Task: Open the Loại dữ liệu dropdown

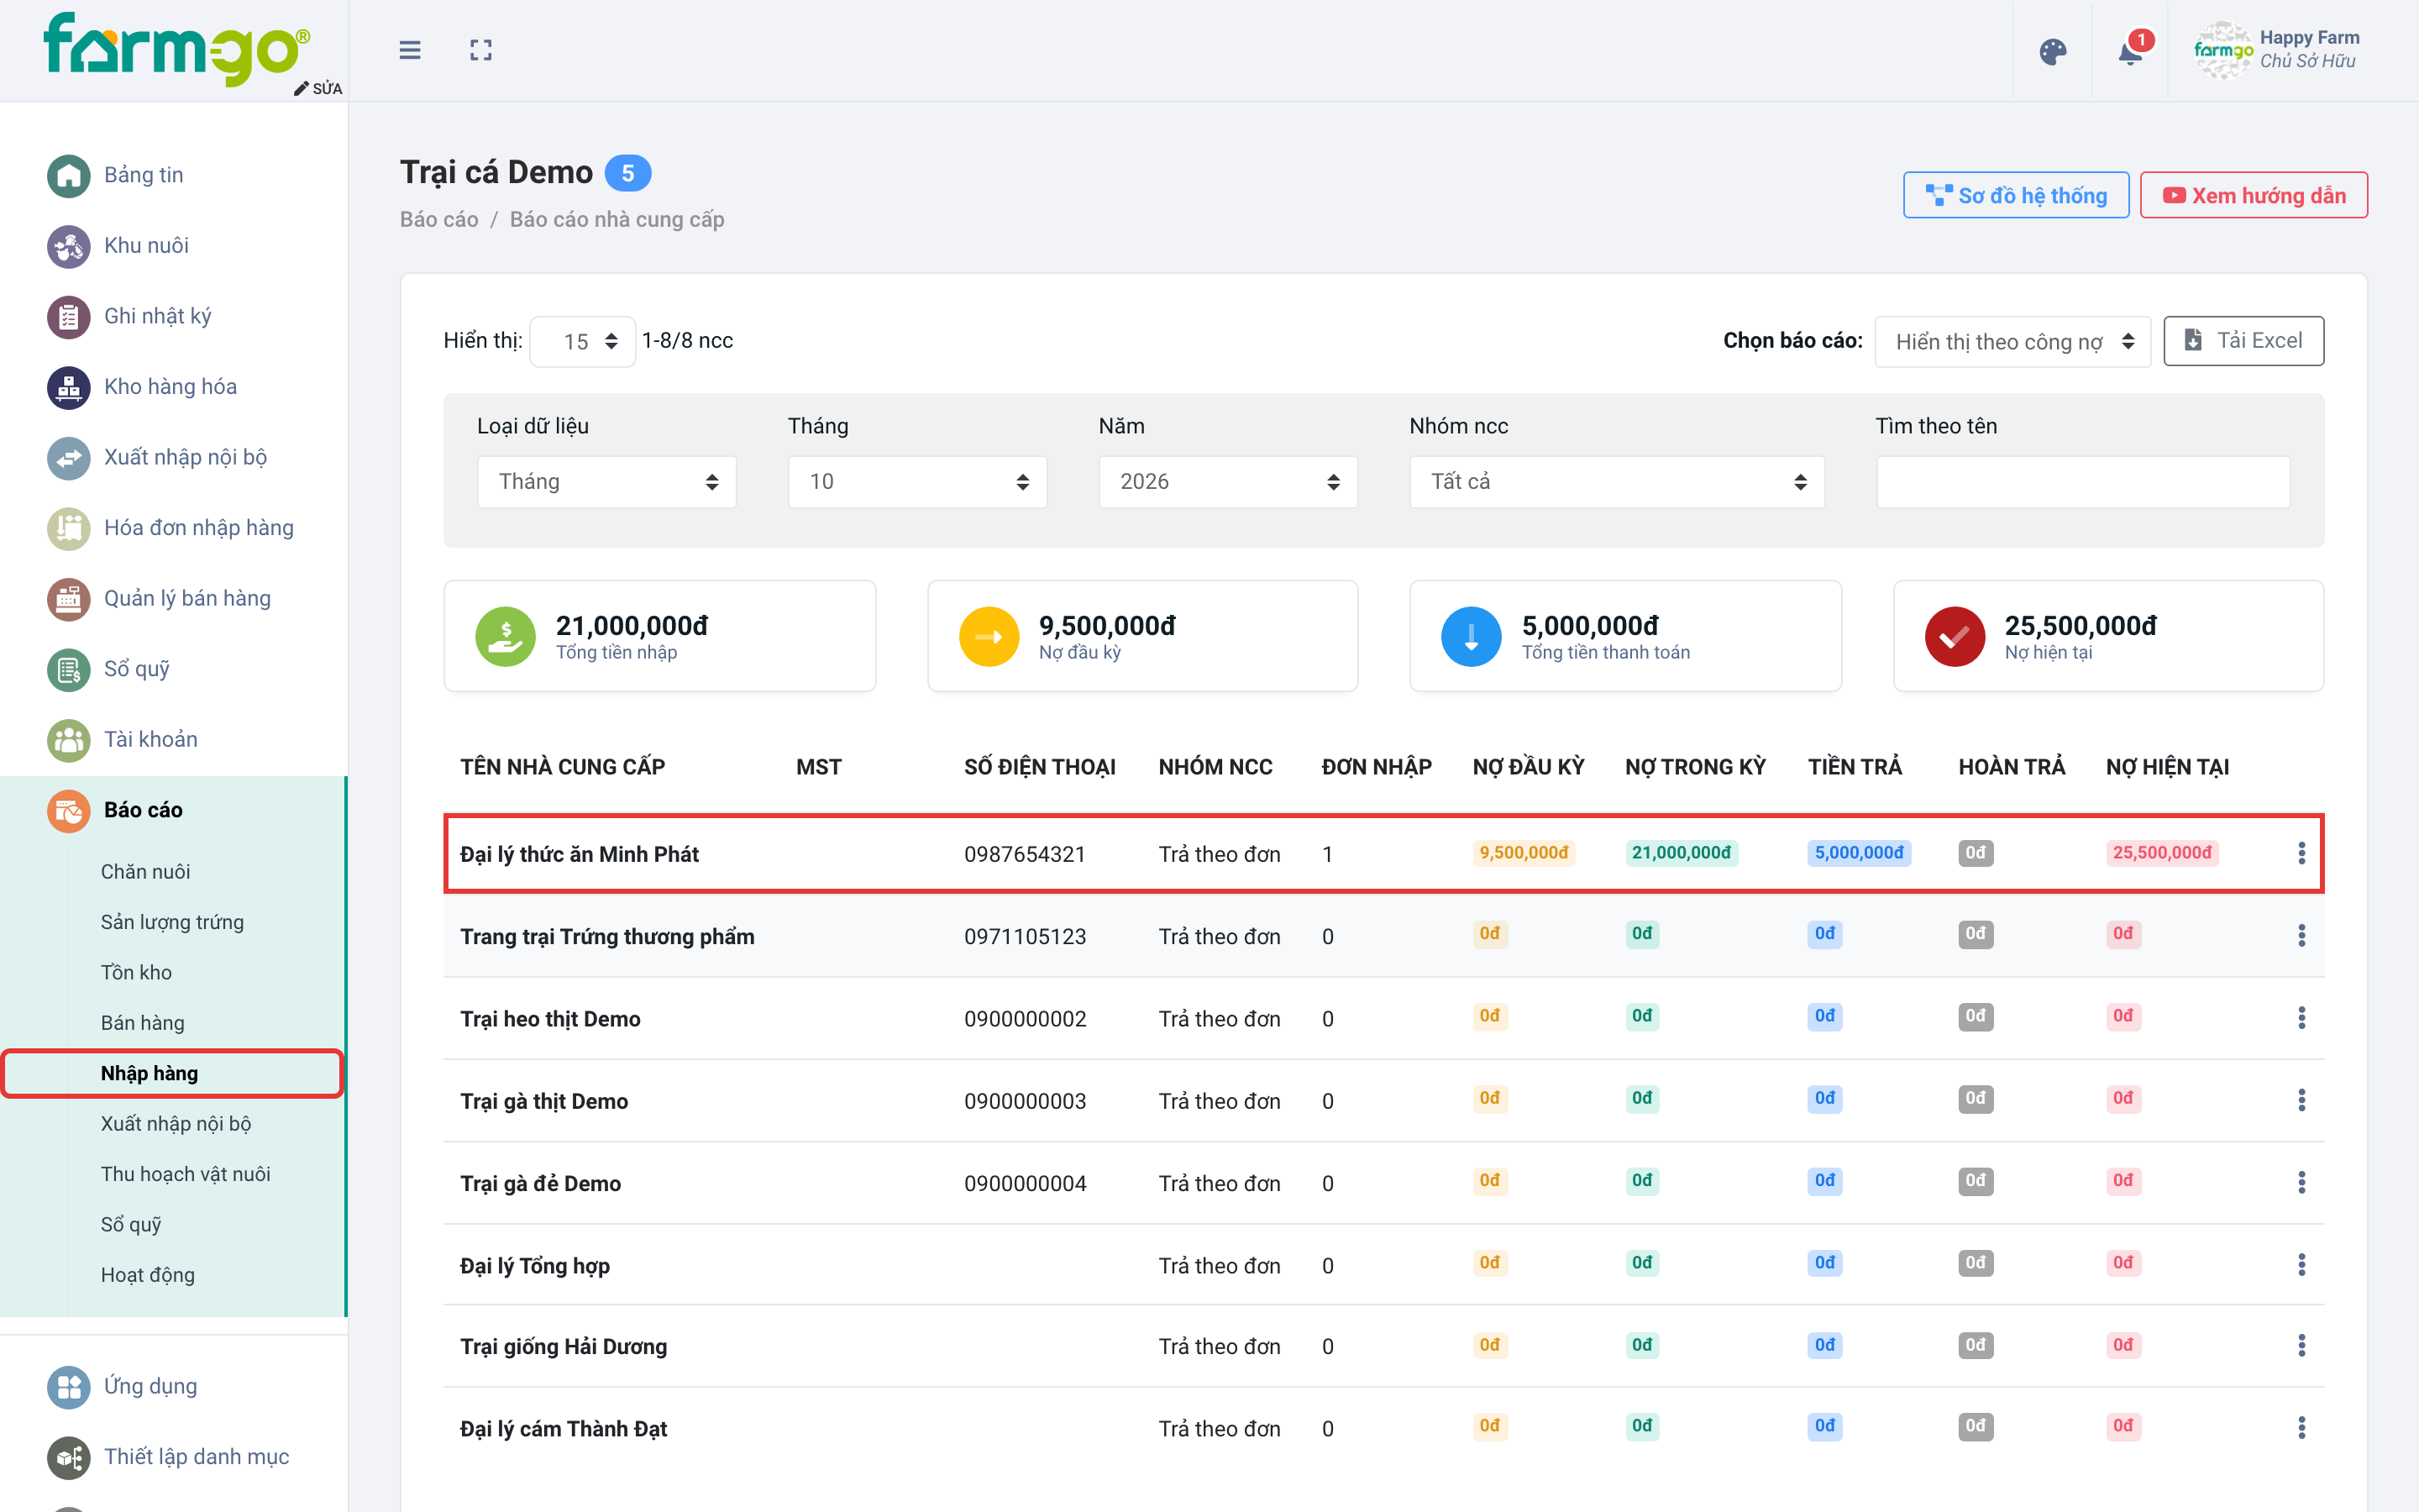Action: click(606, 482)
